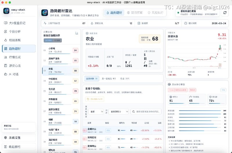Select the 并购重组 theme row
The height and width of the screenshot is (153, 232).
61,101
